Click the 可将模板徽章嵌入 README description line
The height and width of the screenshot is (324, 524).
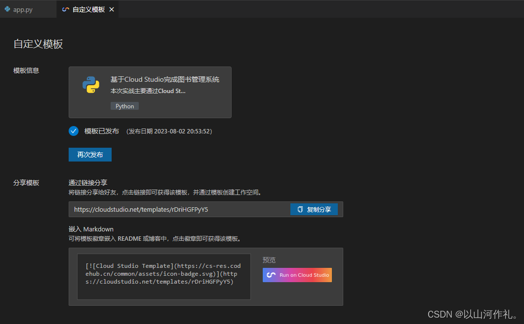pos(156,239)
